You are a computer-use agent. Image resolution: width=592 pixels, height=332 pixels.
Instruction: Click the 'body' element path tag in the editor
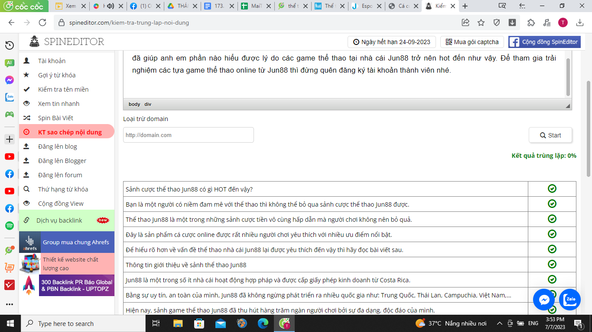(134, 104)
